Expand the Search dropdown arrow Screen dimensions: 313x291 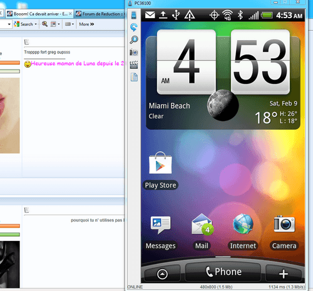click(36, 24)
